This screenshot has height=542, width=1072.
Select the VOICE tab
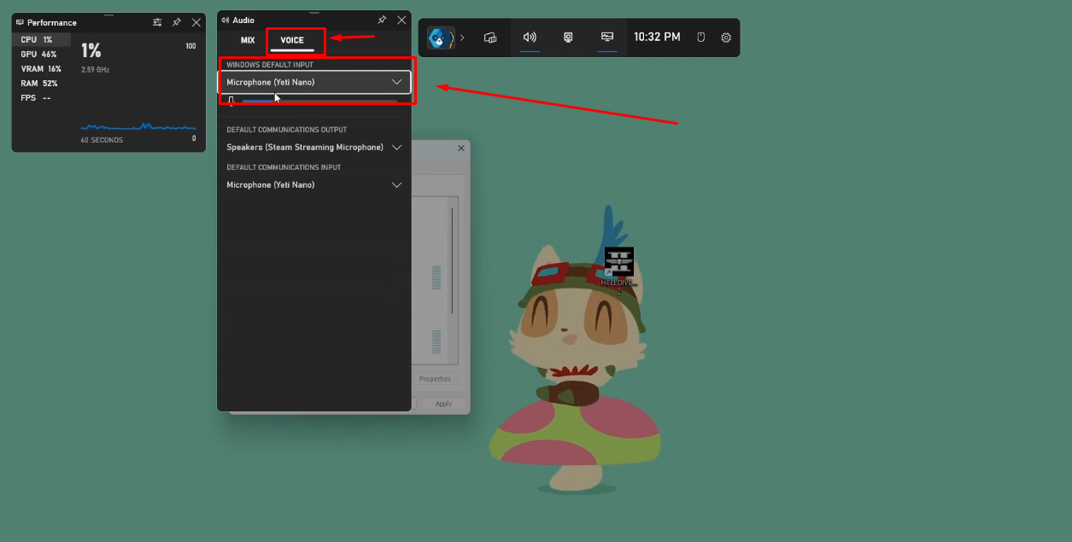pyautogui.click(x=292, y=40)
